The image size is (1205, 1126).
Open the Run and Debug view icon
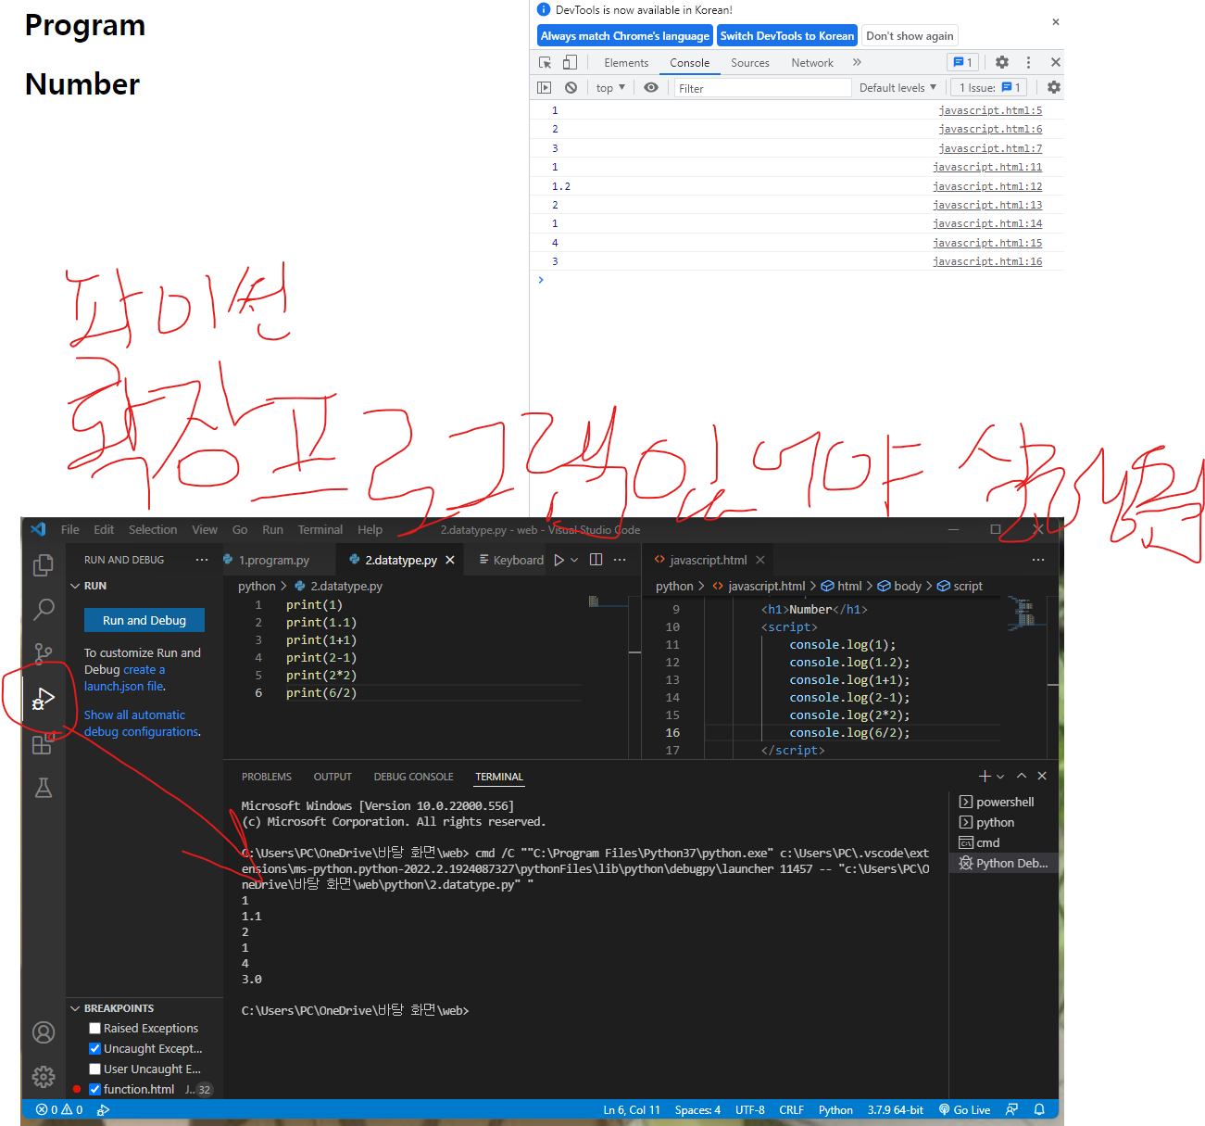click(x=44, y=699)
